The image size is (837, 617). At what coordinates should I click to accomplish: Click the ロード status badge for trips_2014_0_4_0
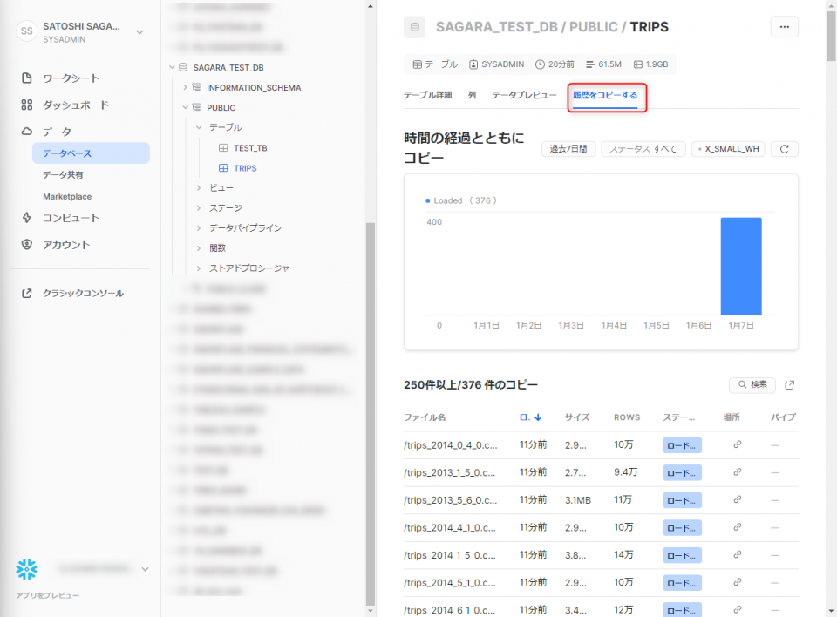[x=682, y=445]
